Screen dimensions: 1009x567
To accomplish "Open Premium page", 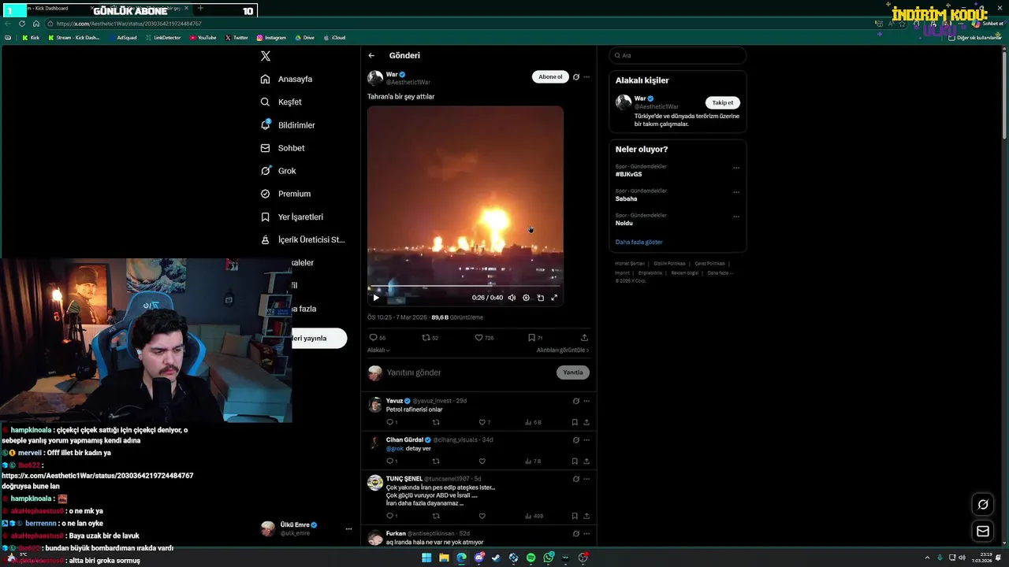I will point(285,194).
